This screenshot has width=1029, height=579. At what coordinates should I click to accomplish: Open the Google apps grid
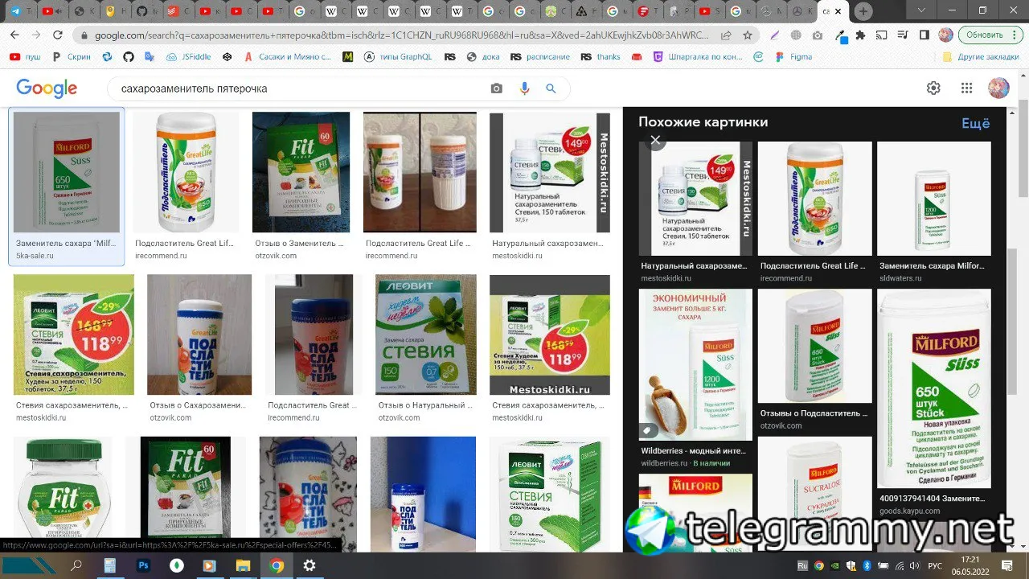[x=966, y=88]
